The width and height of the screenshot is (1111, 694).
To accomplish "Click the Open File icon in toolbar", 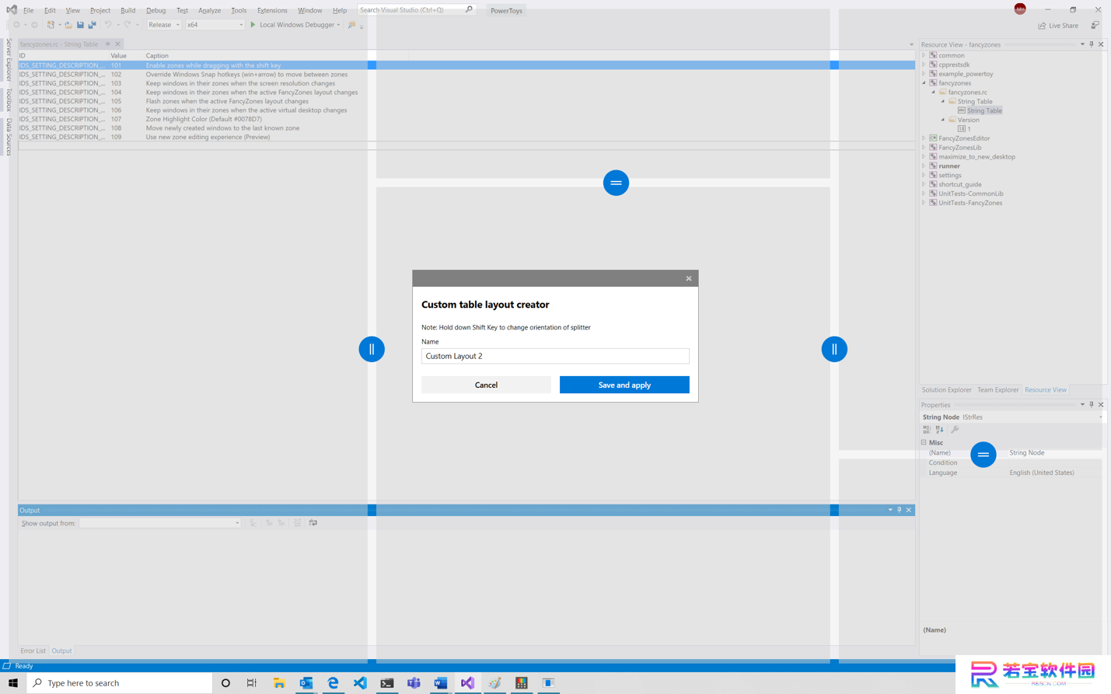I will click(68, 25).
